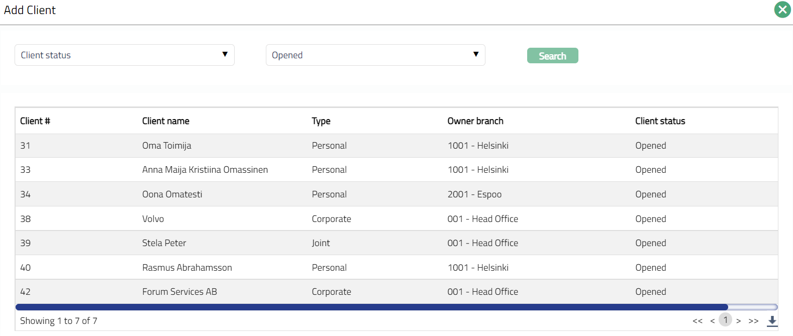Click the Client status column header
Viewport: 793px width, 336px height.
[660, 121]
